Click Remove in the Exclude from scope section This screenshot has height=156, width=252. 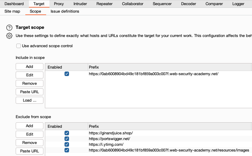(30, 143)
